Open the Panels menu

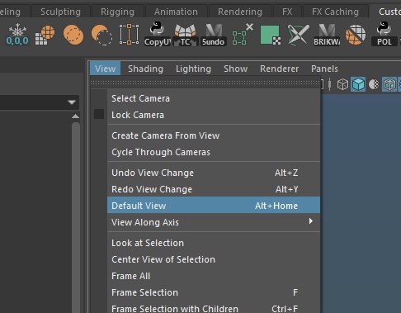tap(324, 69)
